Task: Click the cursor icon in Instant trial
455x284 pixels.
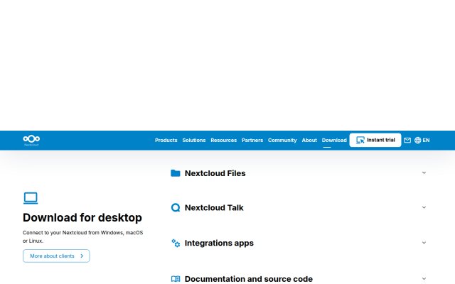Action: pos(360,141)
